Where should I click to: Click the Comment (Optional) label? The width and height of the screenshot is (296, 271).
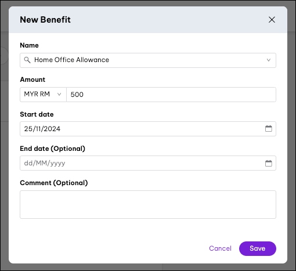54,183
